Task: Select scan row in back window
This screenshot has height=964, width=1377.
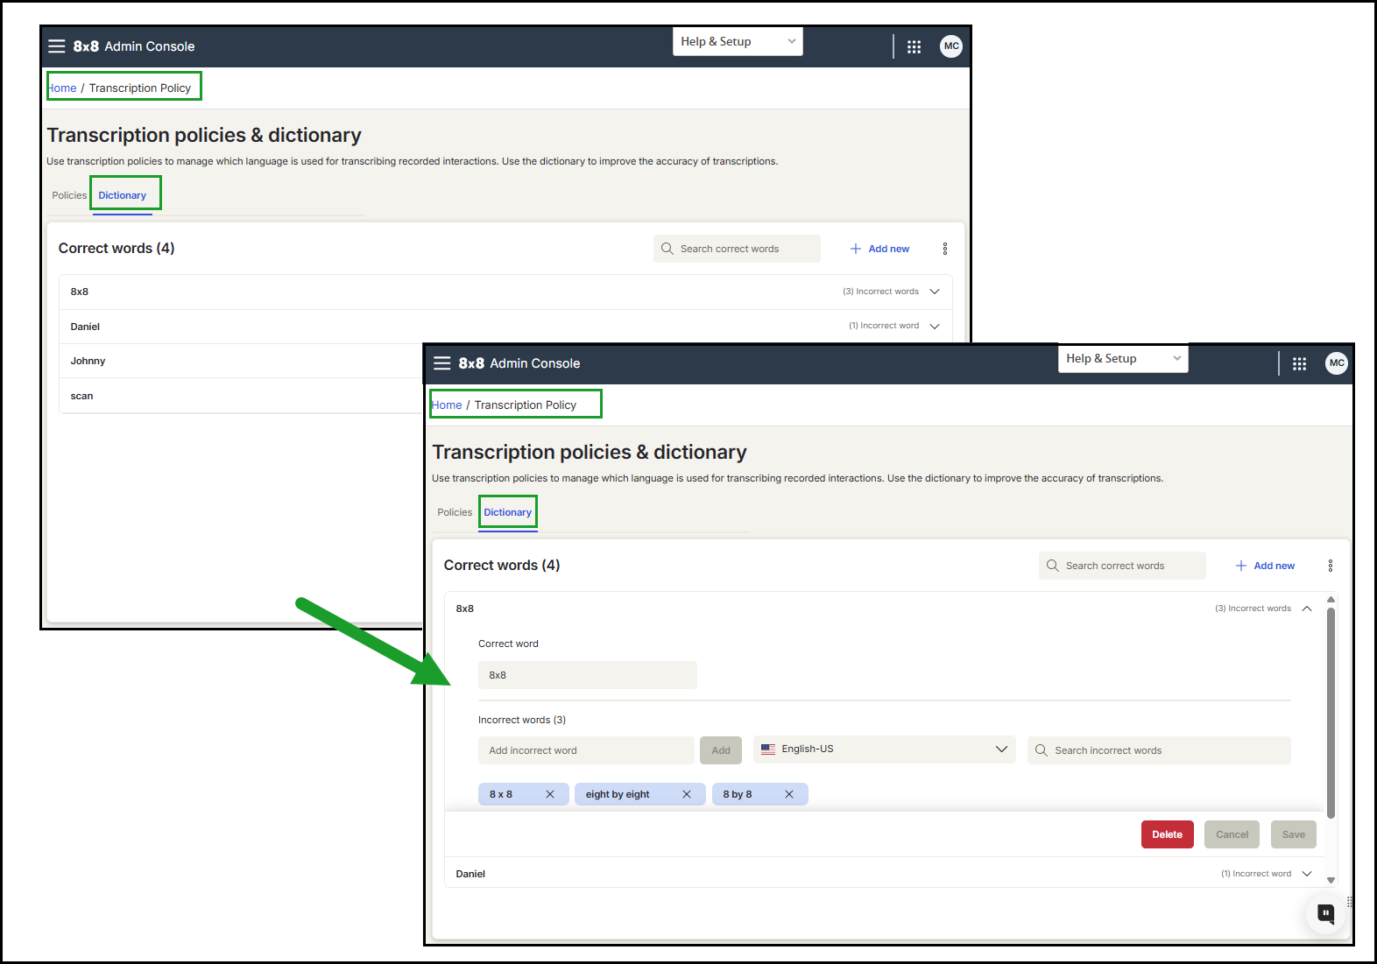Action: point(241,396)
